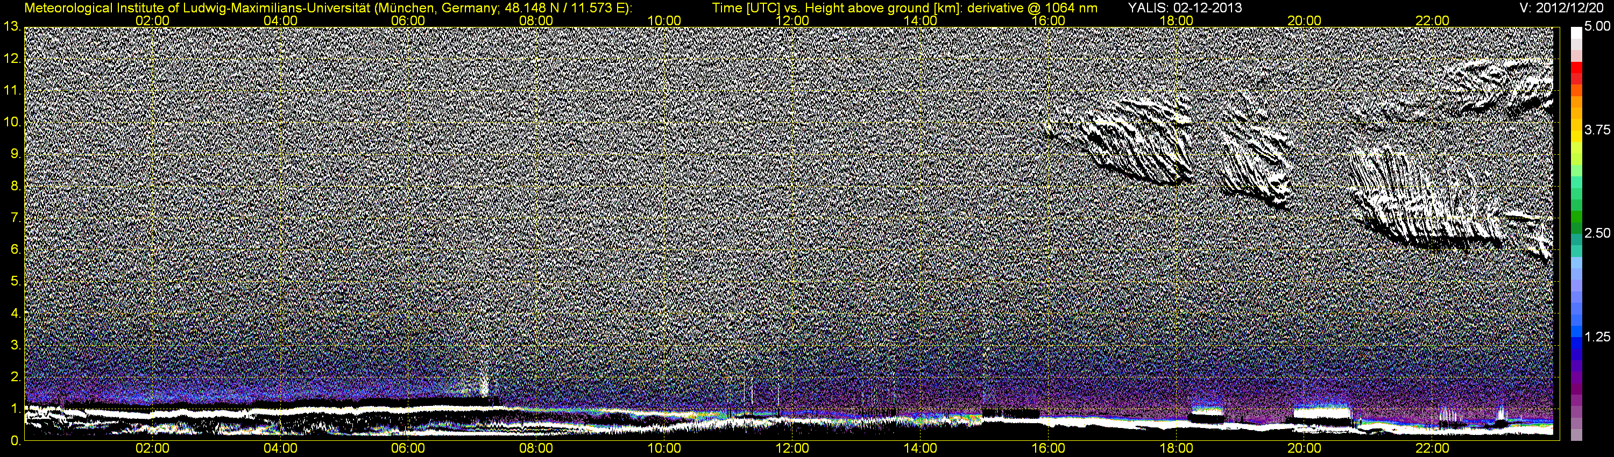Click the 08:00 label on the bottom time axis

536,448
